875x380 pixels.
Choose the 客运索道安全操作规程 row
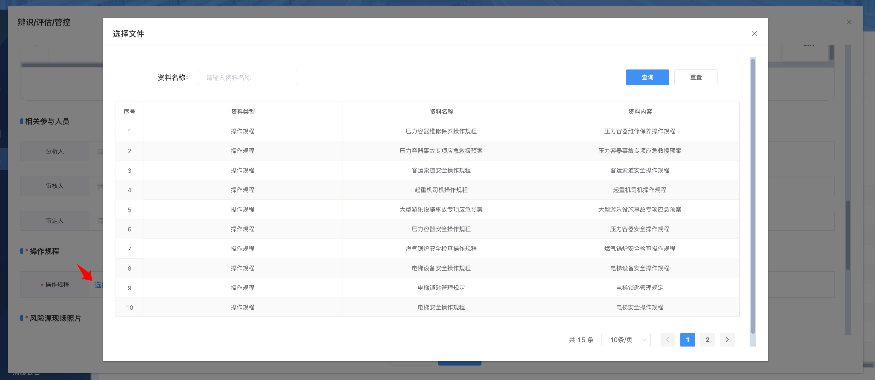point(441,170)
